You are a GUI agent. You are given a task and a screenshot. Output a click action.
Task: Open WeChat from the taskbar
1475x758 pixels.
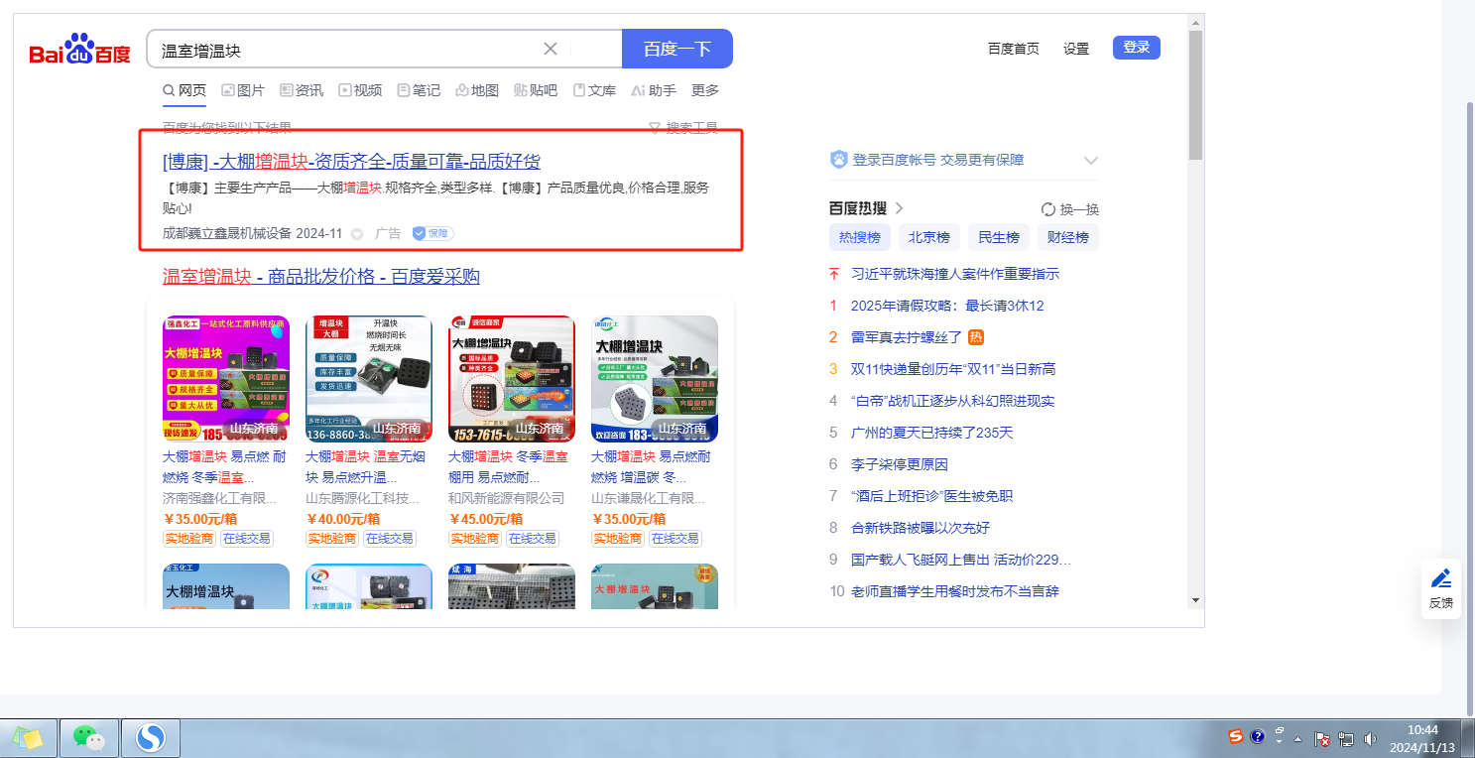(89, 737)
